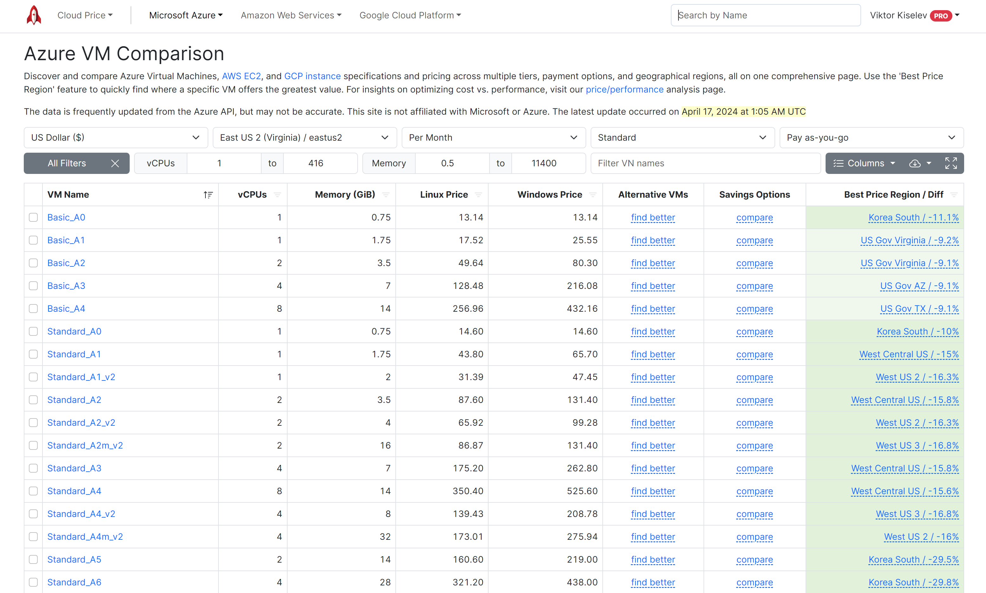Open the cloud download export icon
986x593 pixels.
click(915, 163)
